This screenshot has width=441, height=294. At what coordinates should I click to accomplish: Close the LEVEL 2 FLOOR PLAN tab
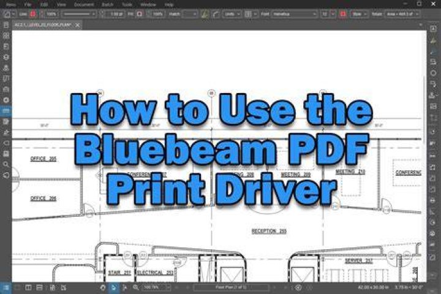[x=77, y=25]
